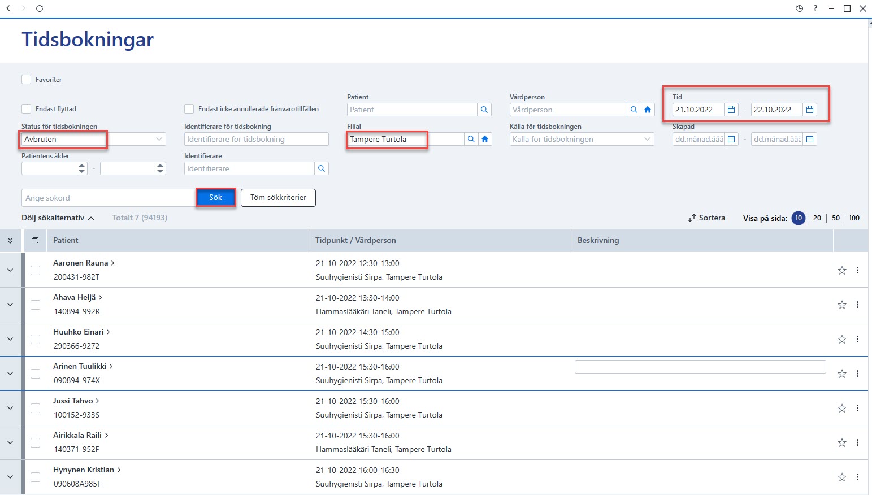The width and height of the screenshot is (872, 495).
Task: Star Jussi Tahvo booking as favorite
Action: [842, 408]
